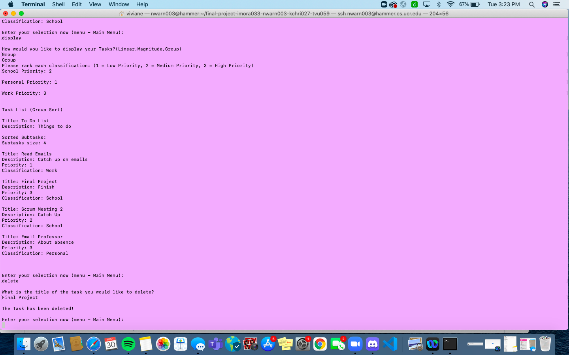This screenshot has width=569, height=355.
Task: Open the Bluetooth menu
Action: (x=439, y=4)
